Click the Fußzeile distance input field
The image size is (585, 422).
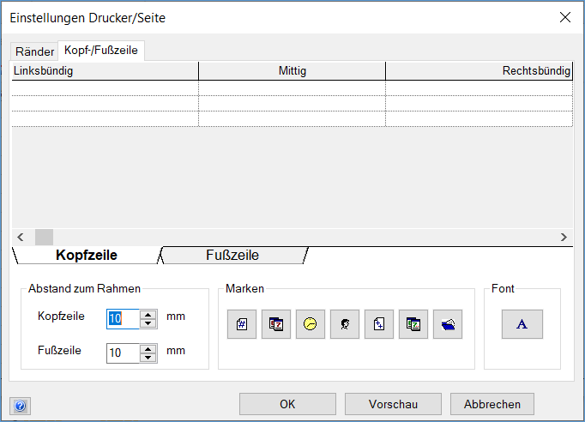point(122,353)
